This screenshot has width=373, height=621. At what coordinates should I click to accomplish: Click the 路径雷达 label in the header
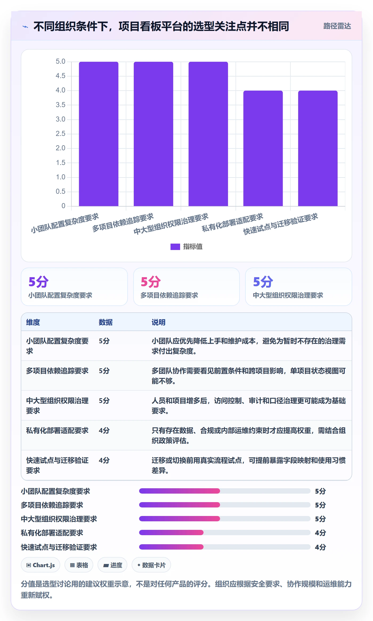point(337,26)
